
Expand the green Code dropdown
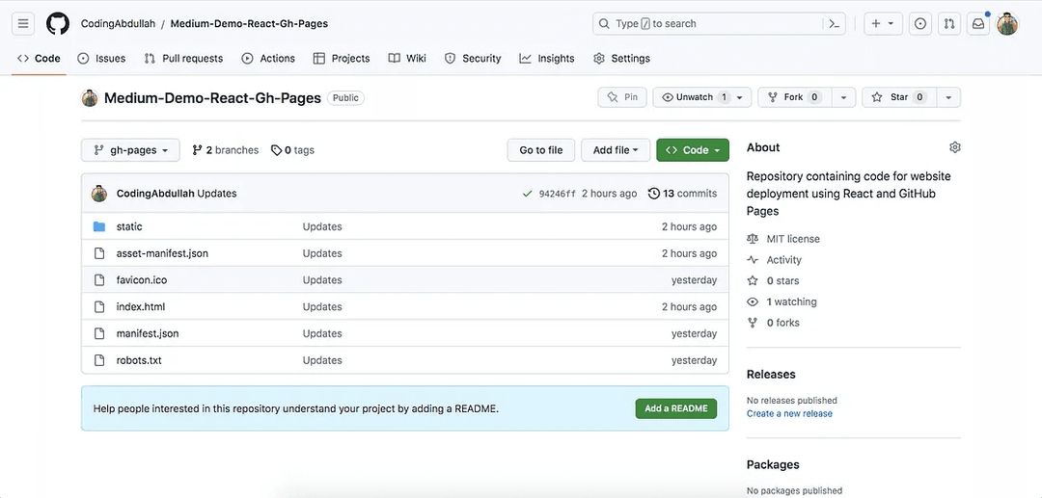pos(693,150)
